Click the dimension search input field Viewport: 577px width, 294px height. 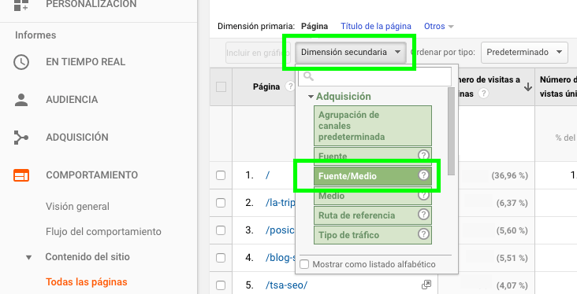pyautogui.click(x=374, y=76)
